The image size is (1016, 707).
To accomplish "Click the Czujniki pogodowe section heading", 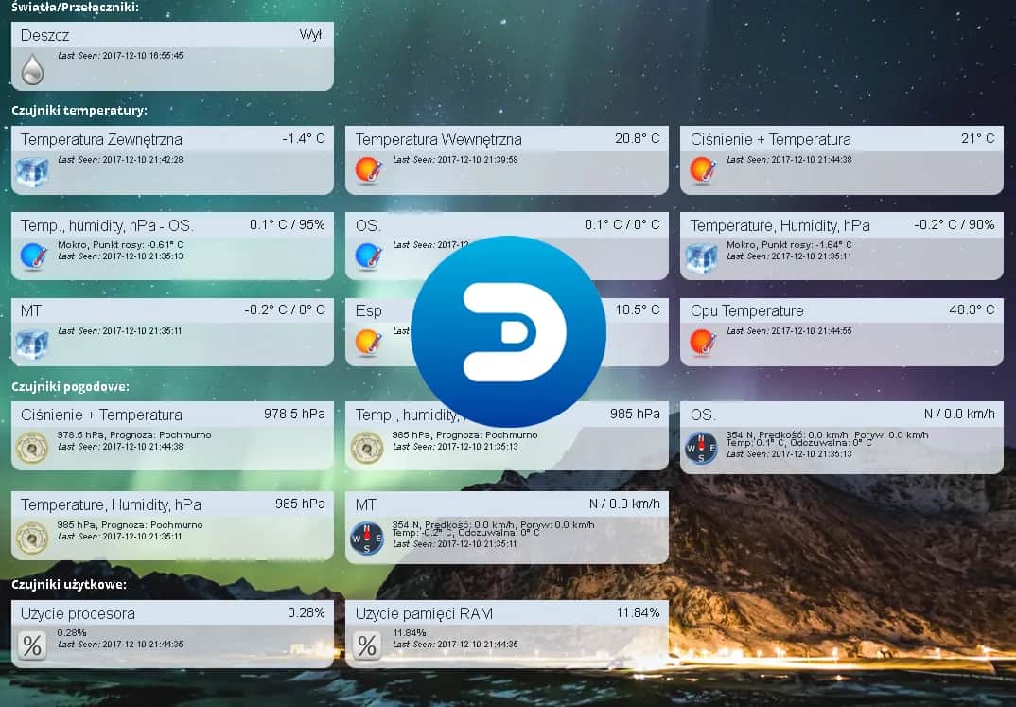I will [x=70, y=386].
